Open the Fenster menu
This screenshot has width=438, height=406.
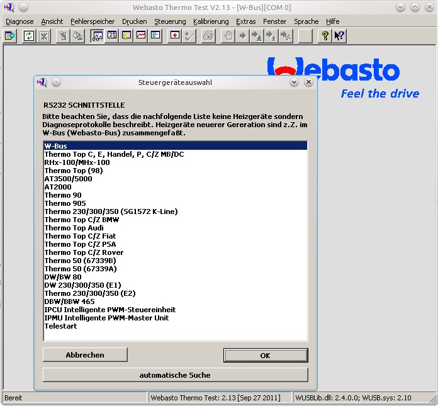(x=274, y=21)
